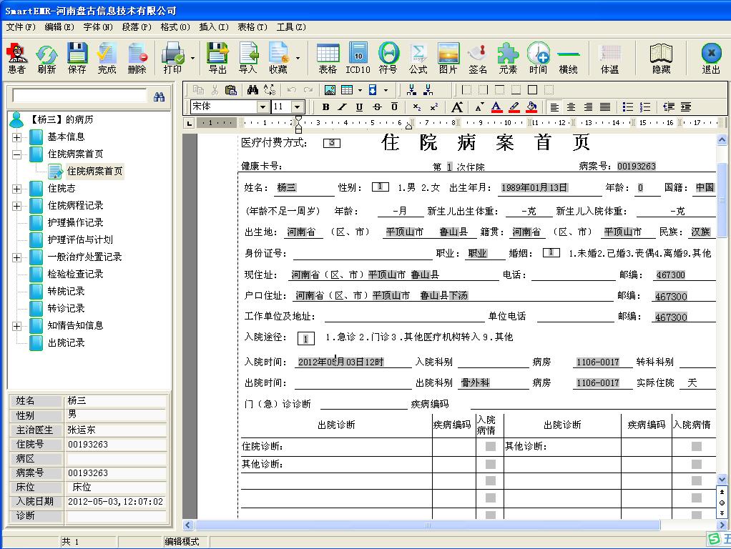Toggle italic formatting

[x=342, y=107]
